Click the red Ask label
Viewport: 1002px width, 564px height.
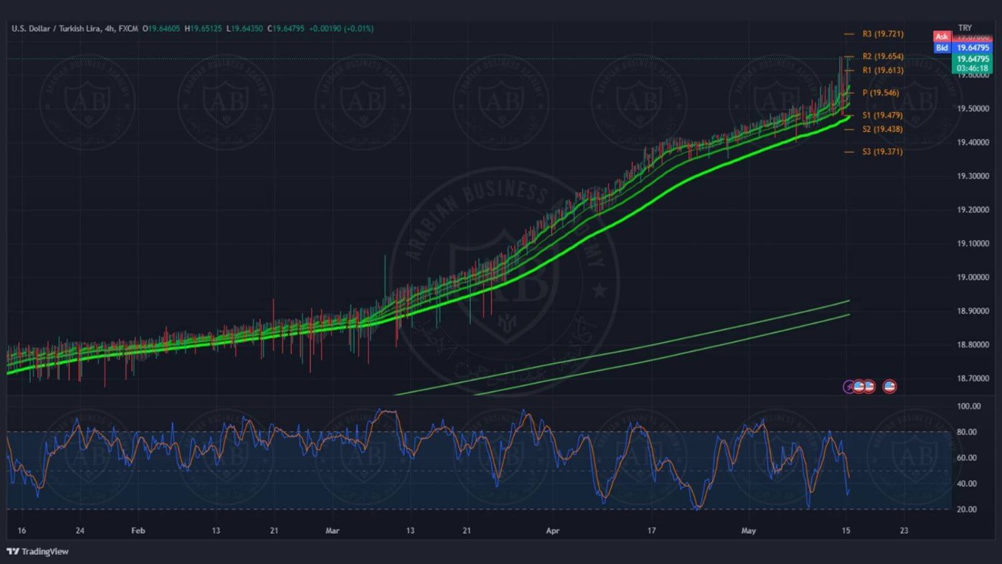942,37
